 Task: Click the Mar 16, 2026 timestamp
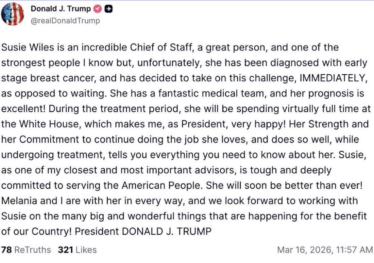(x=325, y=250)
